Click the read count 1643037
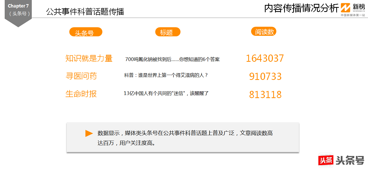Image resolution: width=368 pixels, height=171 pixels. 265,58
